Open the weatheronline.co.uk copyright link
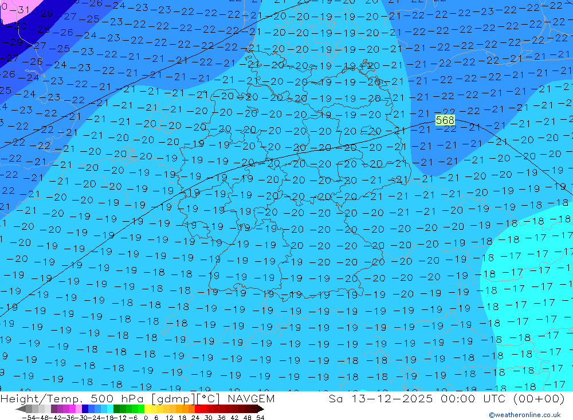This screenshot has height=420, width=573. tap(525, 415)
